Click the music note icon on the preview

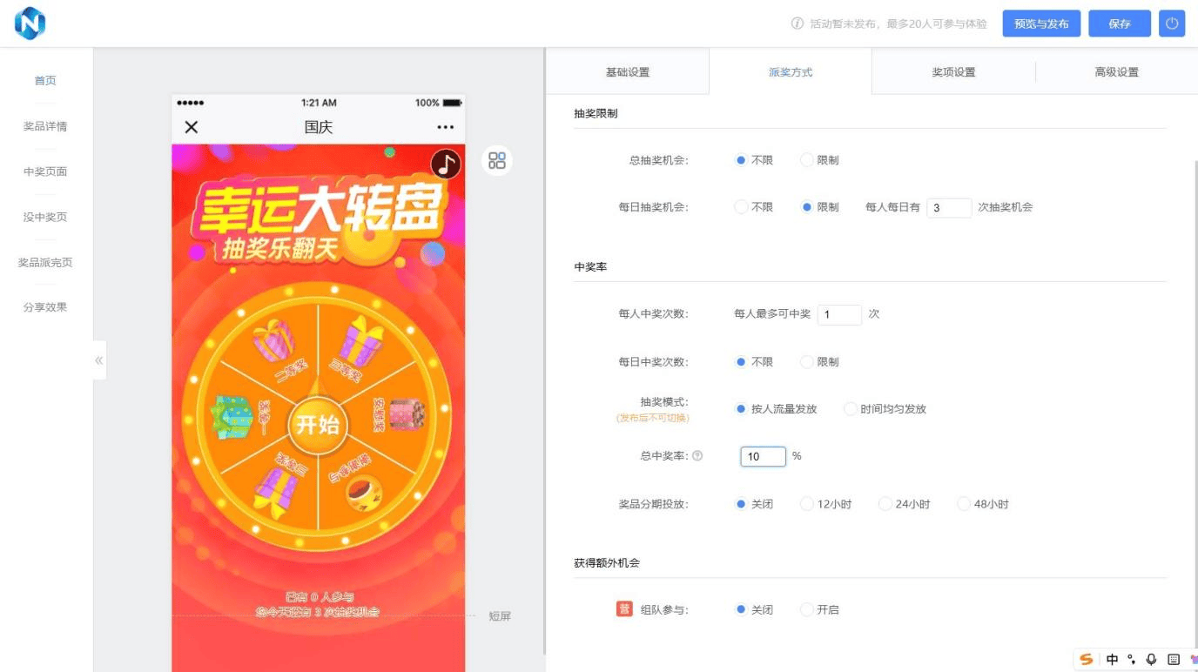(x=444, y=165)
